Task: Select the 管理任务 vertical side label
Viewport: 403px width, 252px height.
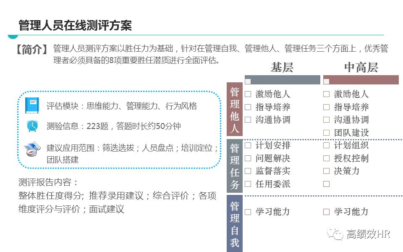Action: [x=235, y=166]
